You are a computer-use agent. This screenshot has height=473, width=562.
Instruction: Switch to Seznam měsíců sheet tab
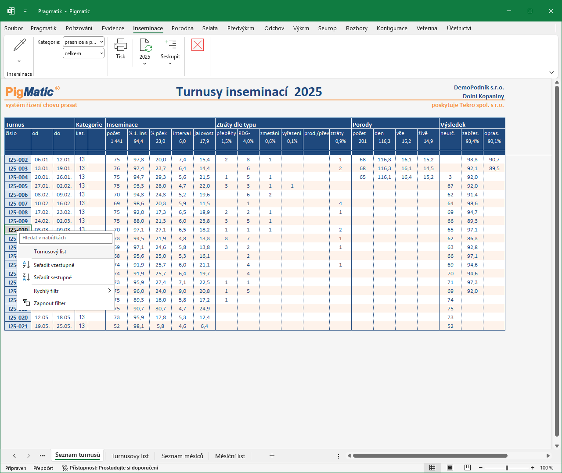tap(182, 456)
